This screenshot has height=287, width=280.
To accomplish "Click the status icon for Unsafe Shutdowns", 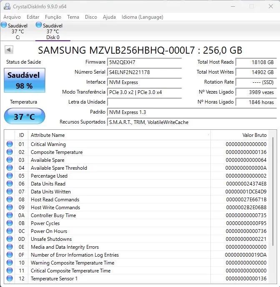I will [x=10, y=239].
